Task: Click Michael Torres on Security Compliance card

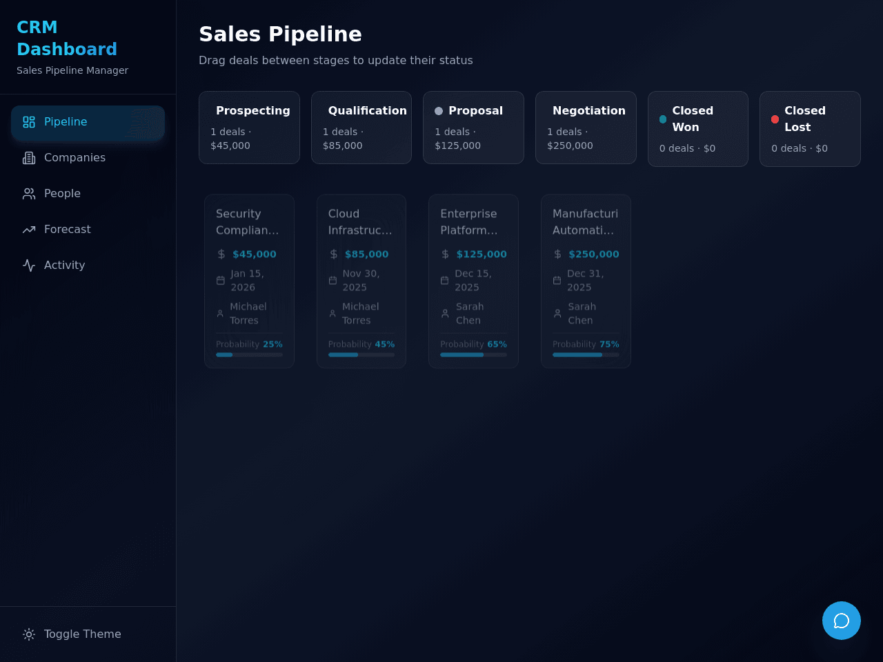Action: click(248, 314)
